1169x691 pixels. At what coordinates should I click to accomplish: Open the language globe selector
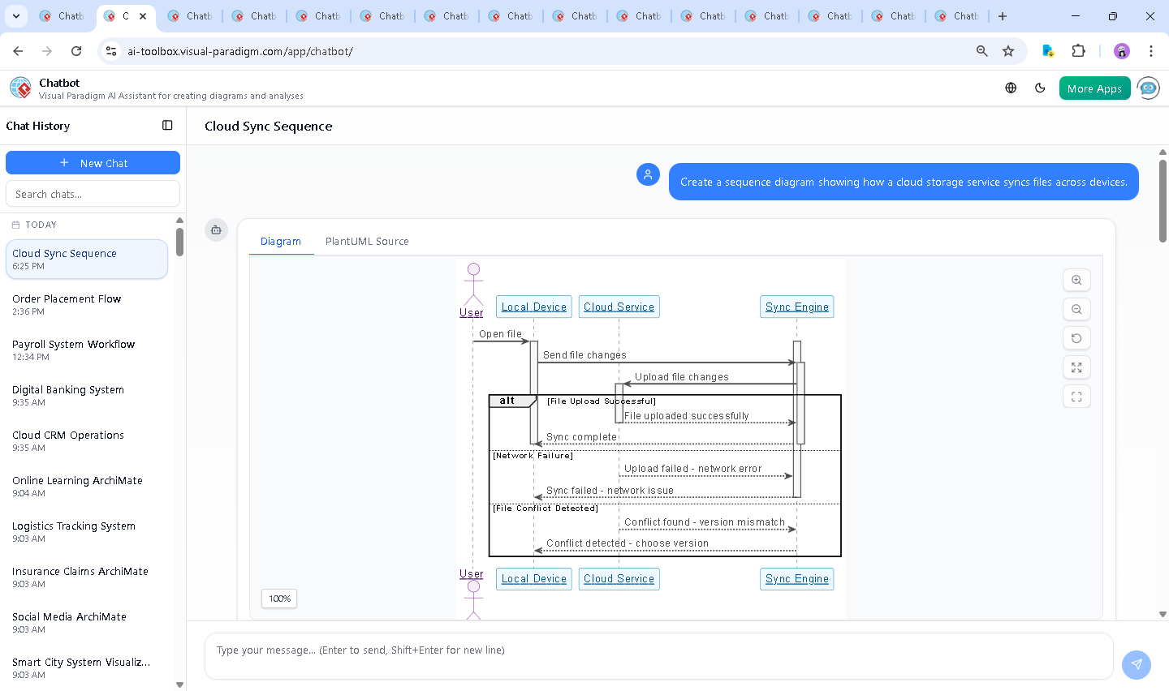tap(1011, 88)
